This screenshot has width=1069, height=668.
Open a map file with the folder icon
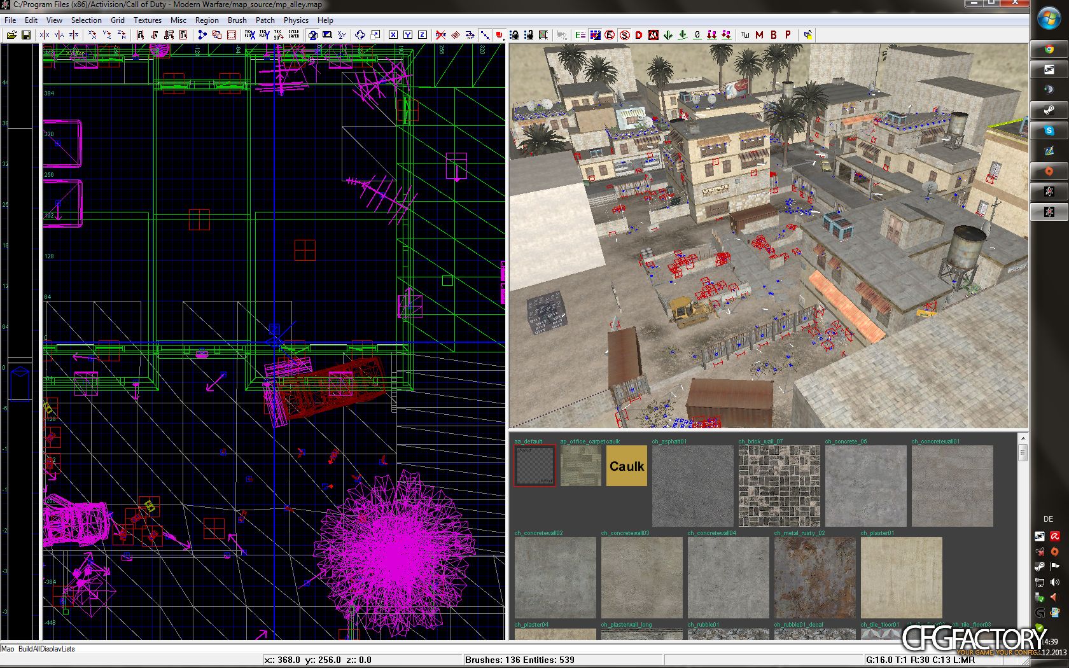[11, 35]
